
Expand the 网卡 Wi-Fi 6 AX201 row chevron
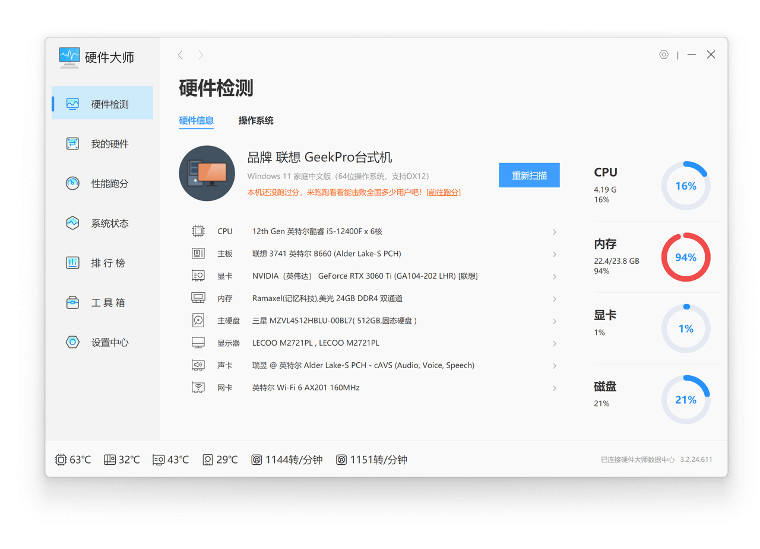(554, 388)
